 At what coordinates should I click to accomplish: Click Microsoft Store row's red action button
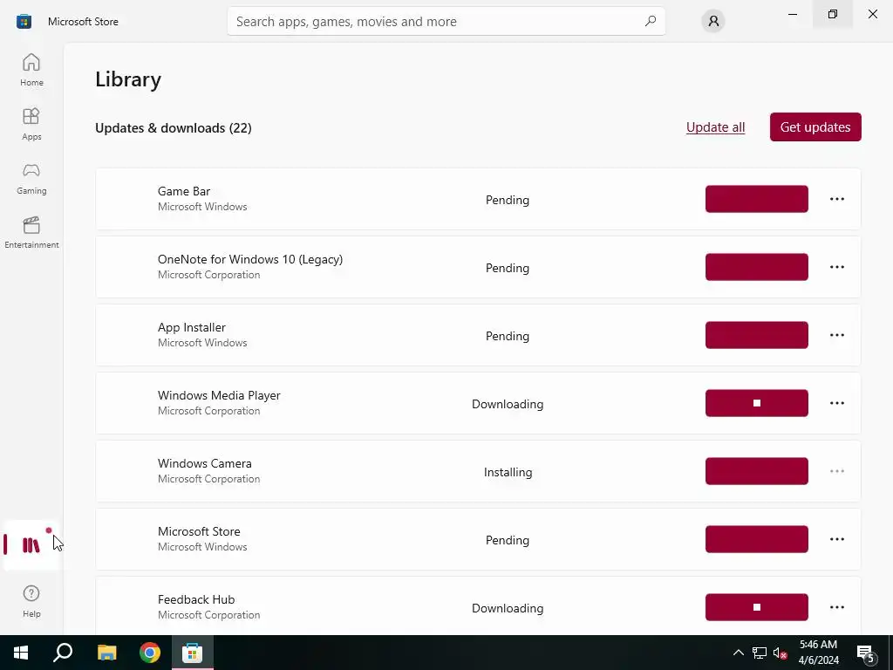(x=756, y=539)
